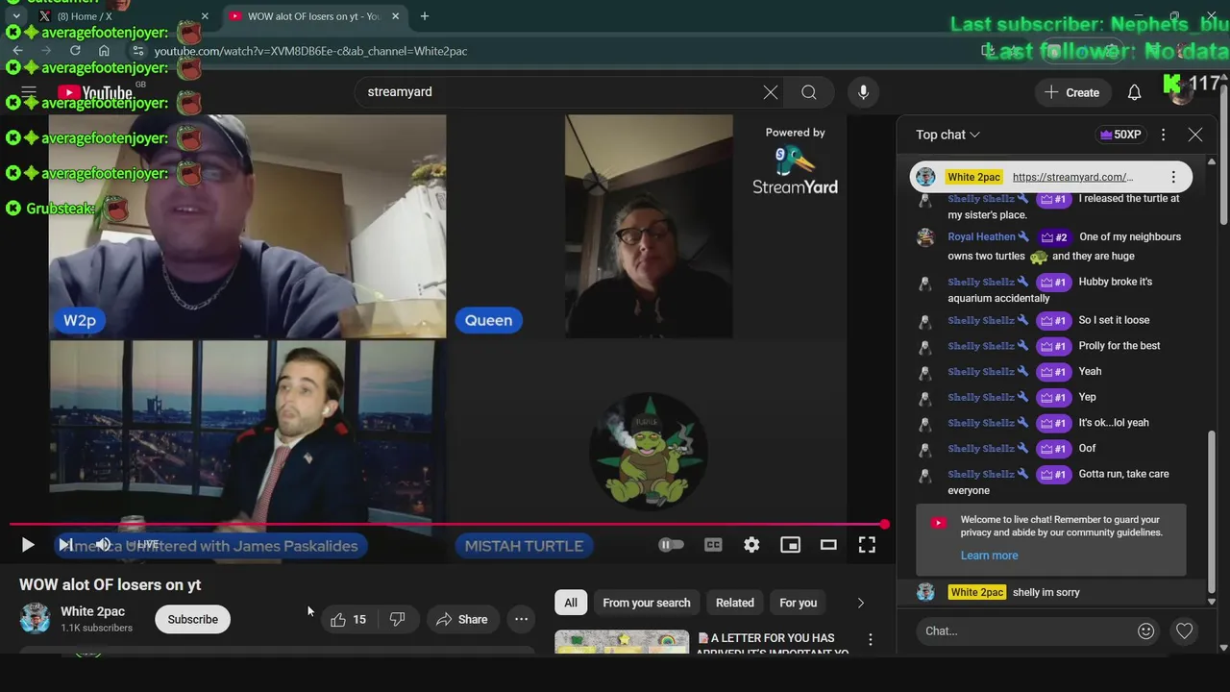This screenshot has width=1230, height=692.
Task: Click Learn more in chat notice
Action: [989, 556]
